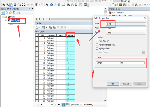Open the HTML Popup tool
The width and height of the screenshot is (150, 107).
(59, 5)
